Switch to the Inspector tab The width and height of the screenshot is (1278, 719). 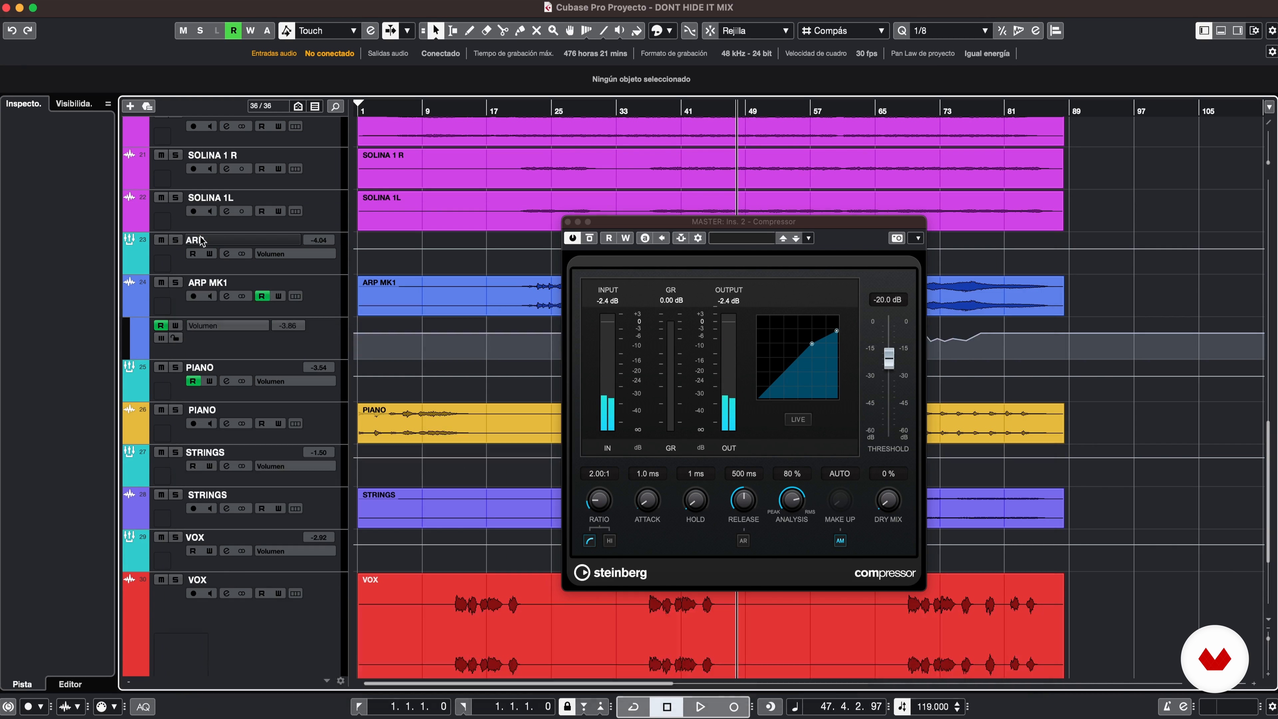[24, 104]
